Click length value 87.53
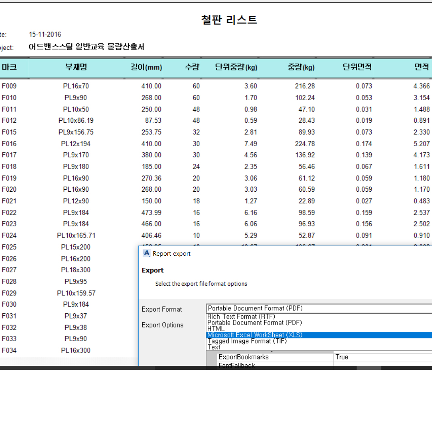This screenshot has height=432, width=432. point(153,121)
